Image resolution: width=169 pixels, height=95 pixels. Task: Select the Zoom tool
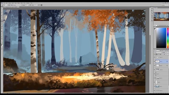(x=2, y=42)
